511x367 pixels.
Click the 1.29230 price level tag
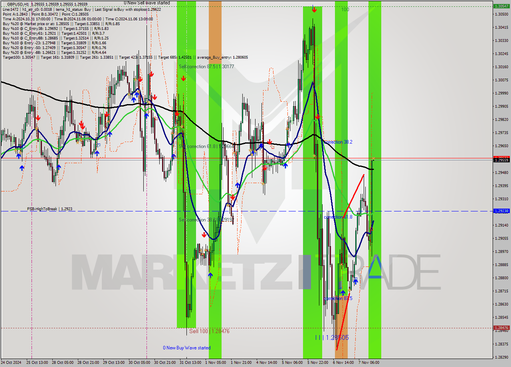click(x=501, y=211)
